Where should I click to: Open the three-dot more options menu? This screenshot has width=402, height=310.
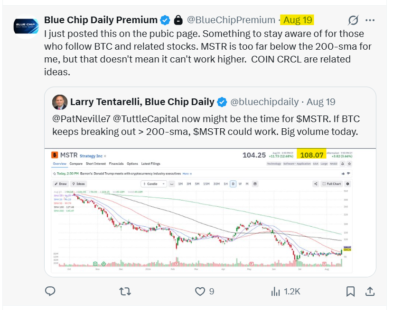370,20
